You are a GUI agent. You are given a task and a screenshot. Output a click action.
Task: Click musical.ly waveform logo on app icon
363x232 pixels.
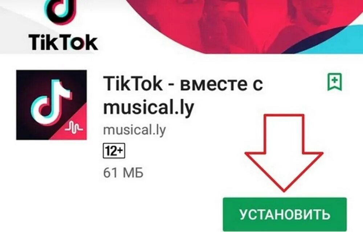click(74, 128)
